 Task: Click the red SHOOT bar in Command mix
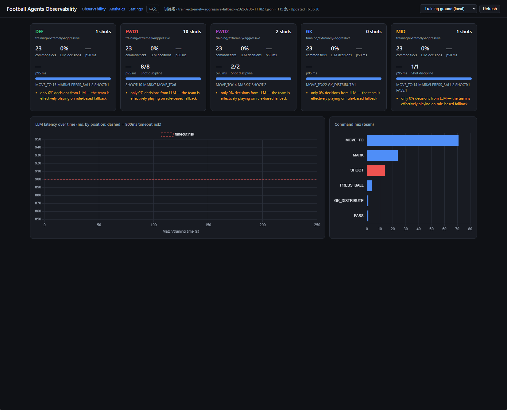376,171
